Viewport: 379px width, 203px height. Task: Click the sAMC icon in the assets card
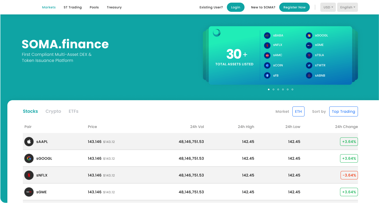coord(267,55)
